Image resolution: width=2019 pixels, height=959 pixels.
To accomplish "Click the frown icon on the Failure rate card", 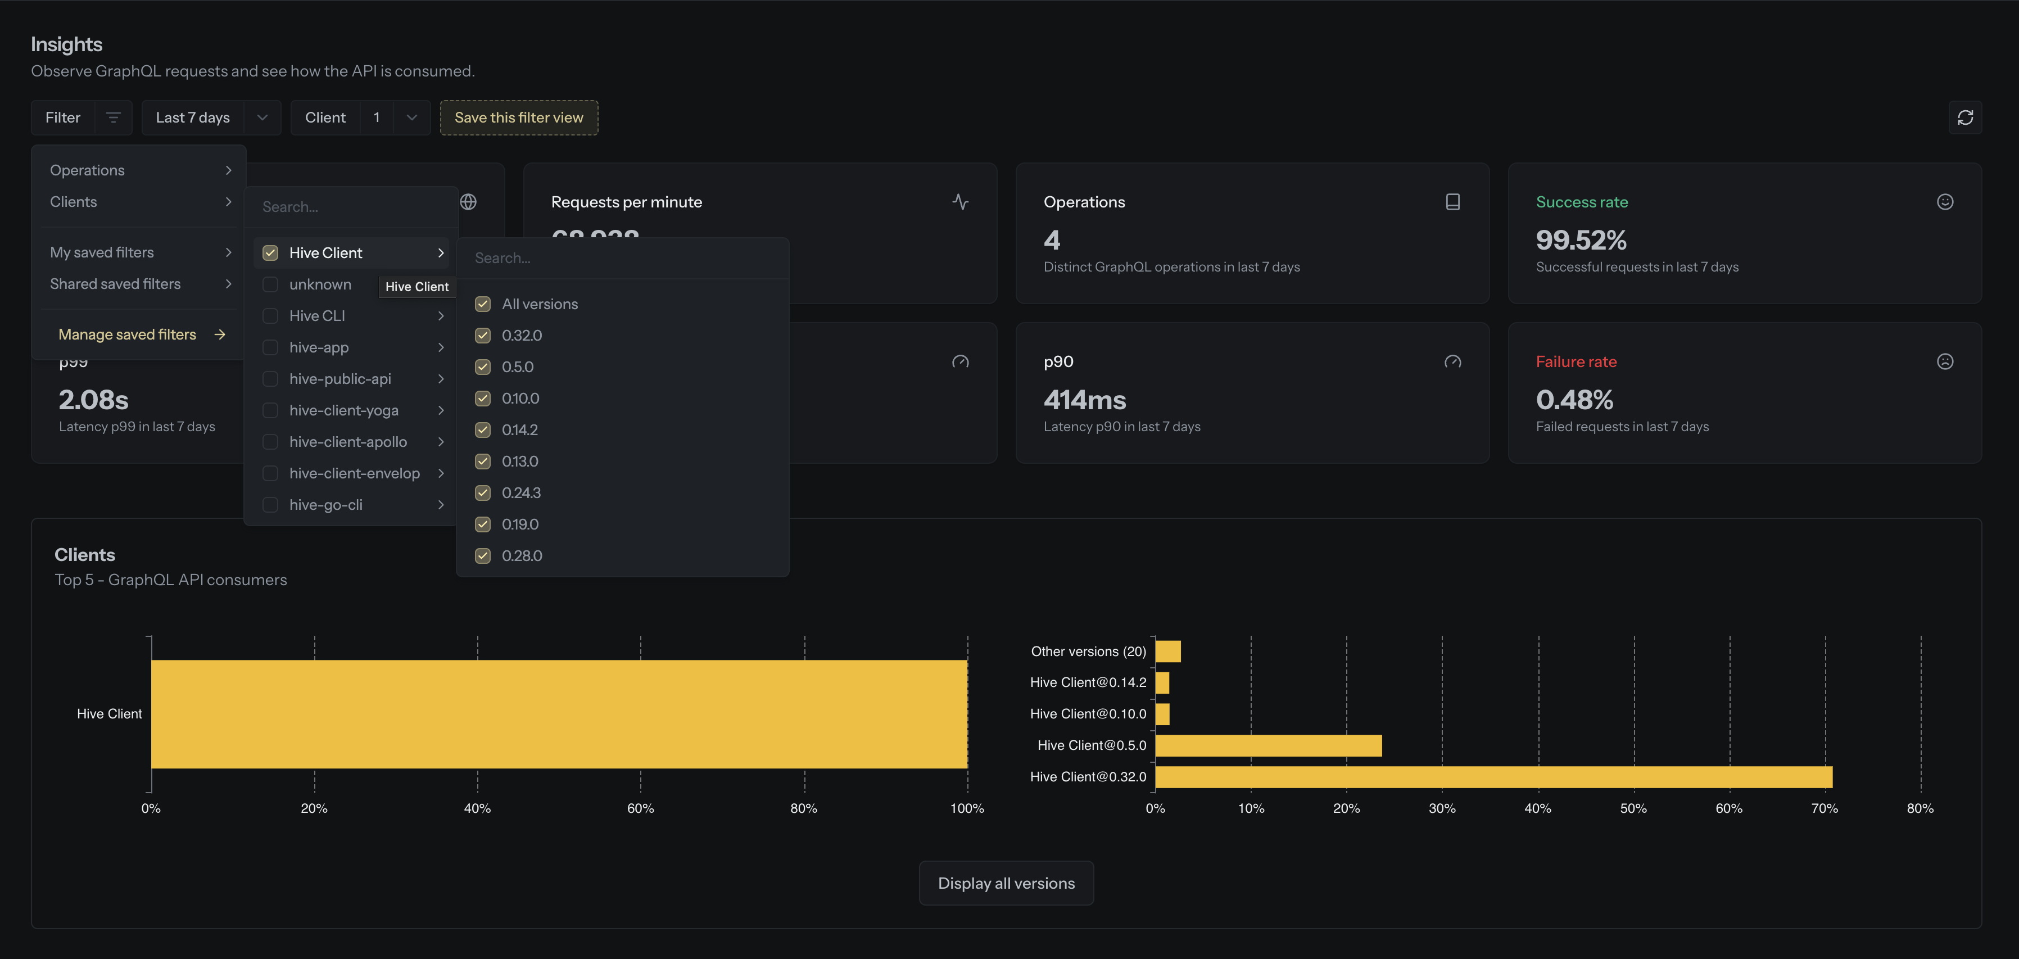I will [x=1945, y=361].
